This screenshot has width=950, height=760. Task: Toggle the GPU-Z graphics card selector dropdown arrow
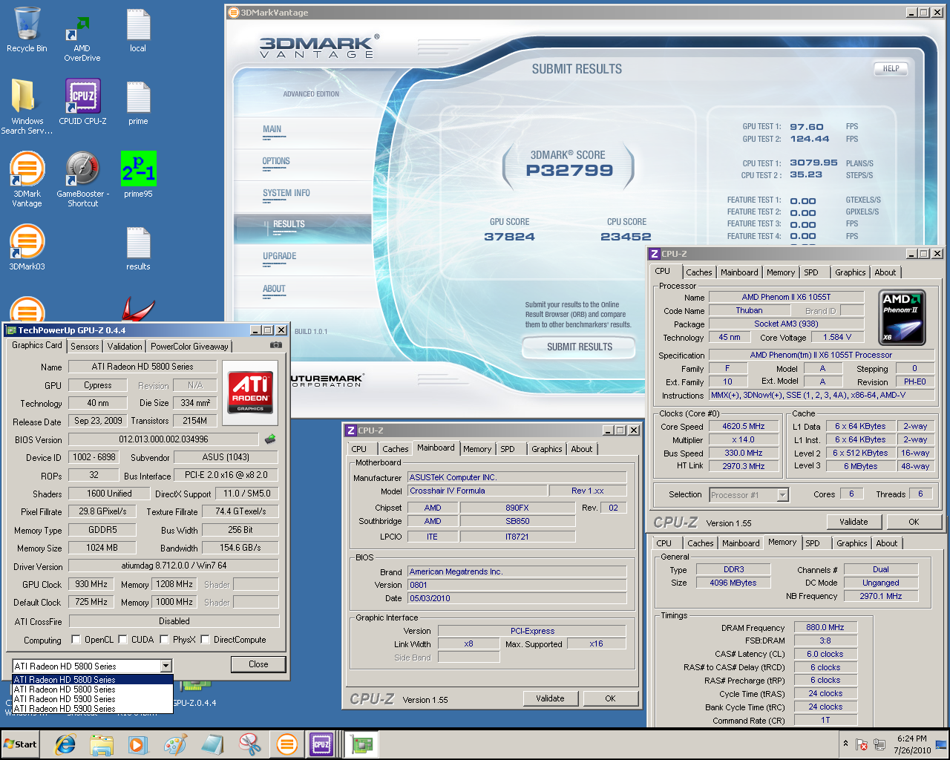click(166, 666)
